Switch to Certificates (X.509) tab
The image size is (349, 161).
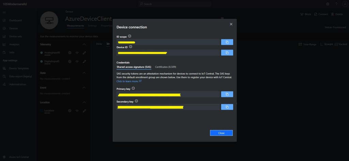[x=165, y=67]
